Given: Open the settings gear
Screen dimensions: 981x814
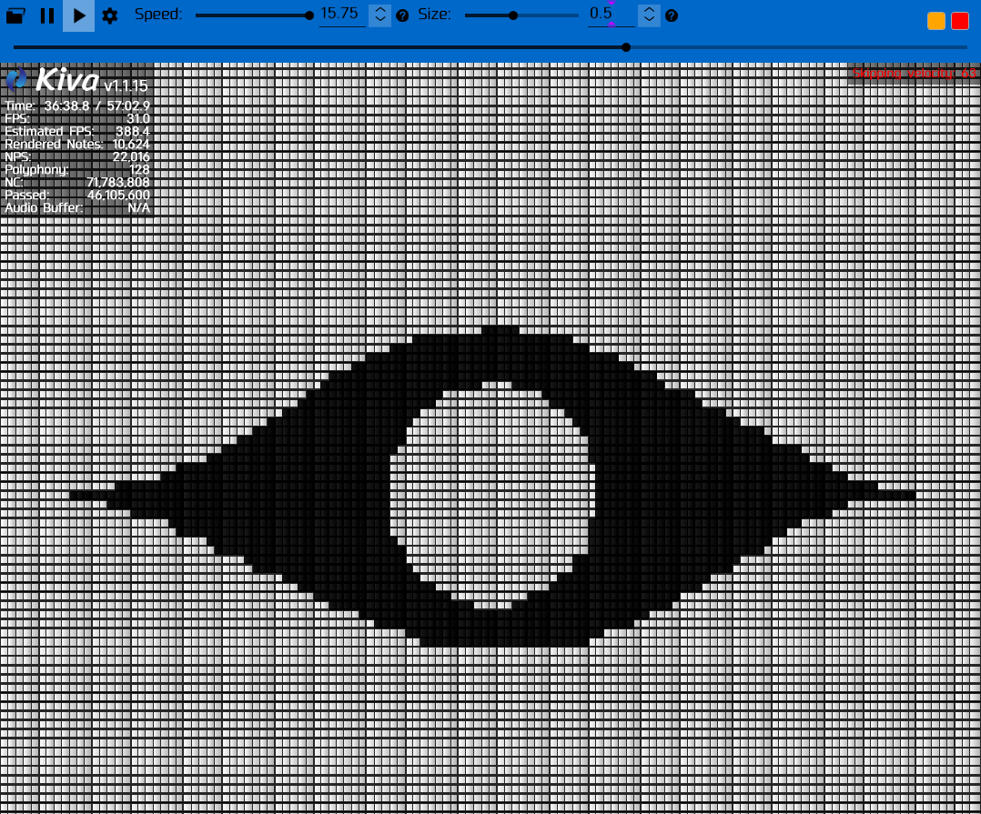Looking at the screenshot, I should coord(110,15).
